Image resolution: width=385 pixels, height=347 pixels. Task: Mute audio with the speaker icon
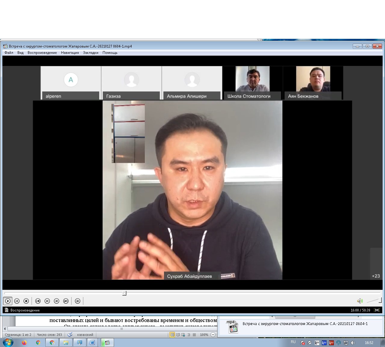point(360,301)
